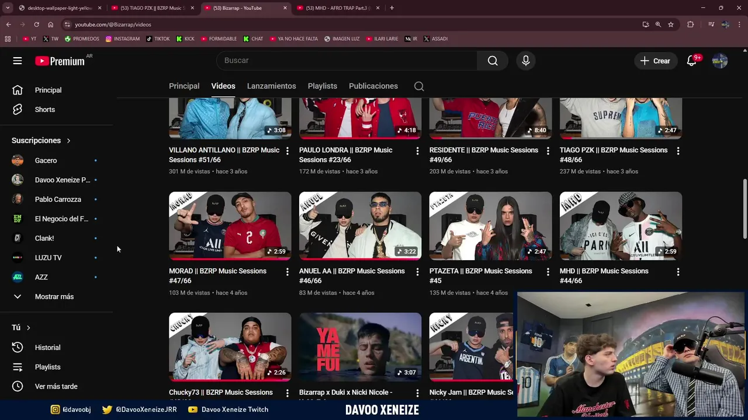
Task: Play MORAD BZRP Session thumbnail
Action: (x=230, y=226)
